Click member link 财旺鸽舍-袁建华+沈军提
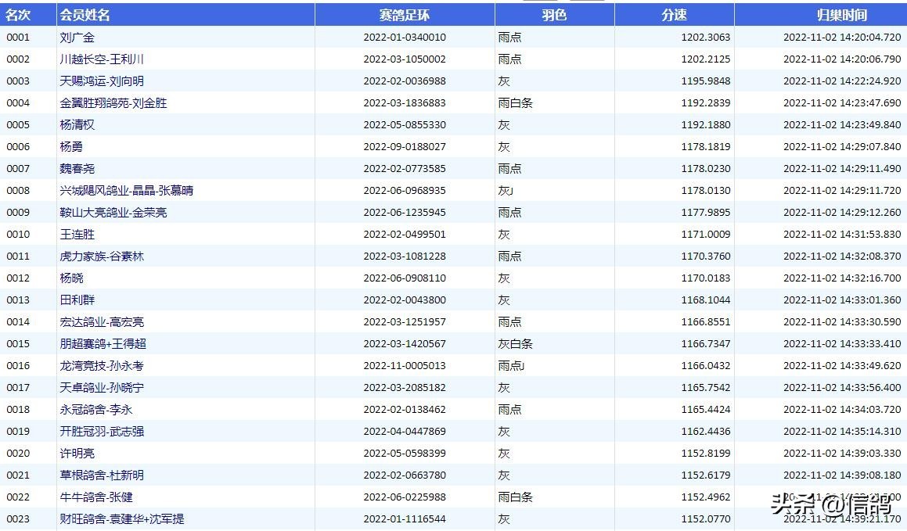 click(x=122, y=519)
